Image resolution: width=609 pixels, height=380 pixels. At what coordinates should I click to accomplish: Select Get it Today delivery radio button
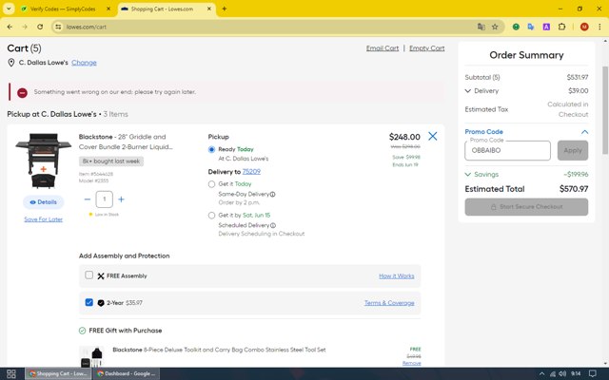coord(211,184)
